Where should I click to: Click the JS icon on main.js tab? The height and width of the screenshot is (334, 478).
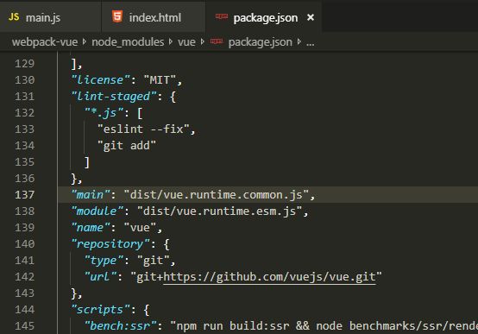[x=14, y=16]
